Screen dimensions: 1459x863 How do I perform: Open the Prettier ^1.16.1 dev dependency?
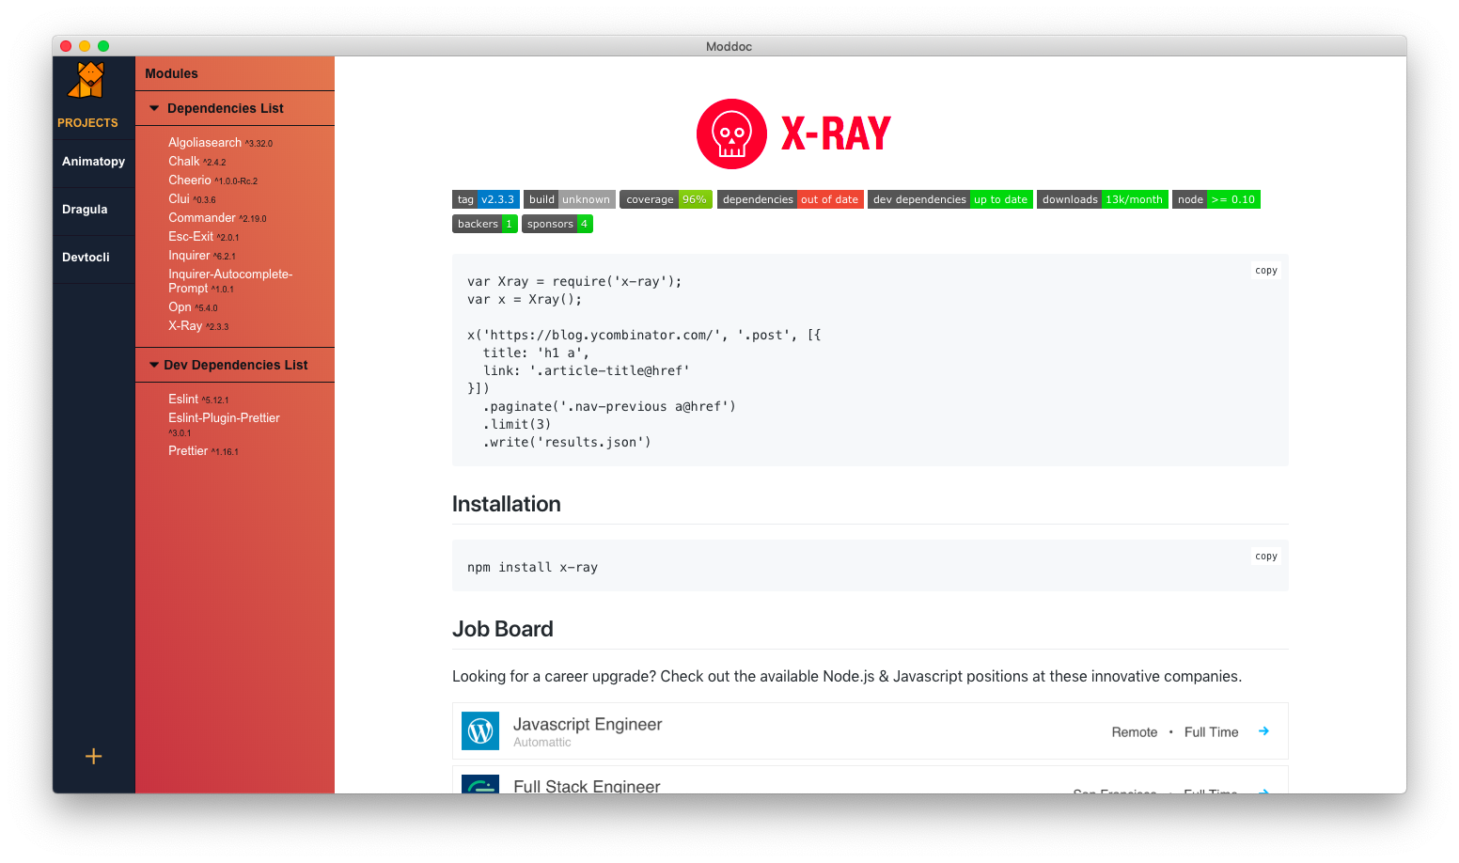tap(203, 451)
